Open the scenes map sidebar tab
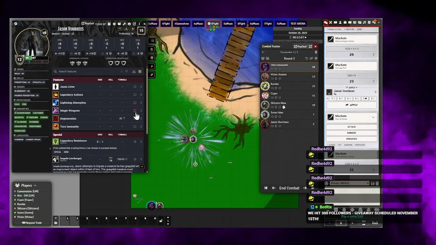The width and height of the screenshot is (436, 245). click(336, 22)
